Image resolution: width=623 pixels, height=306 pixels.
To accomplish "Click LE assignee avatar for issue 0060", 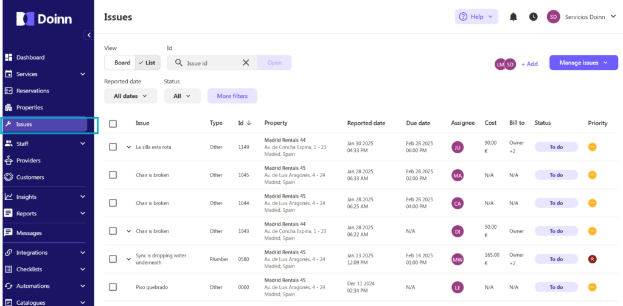I will coord(458,287).
